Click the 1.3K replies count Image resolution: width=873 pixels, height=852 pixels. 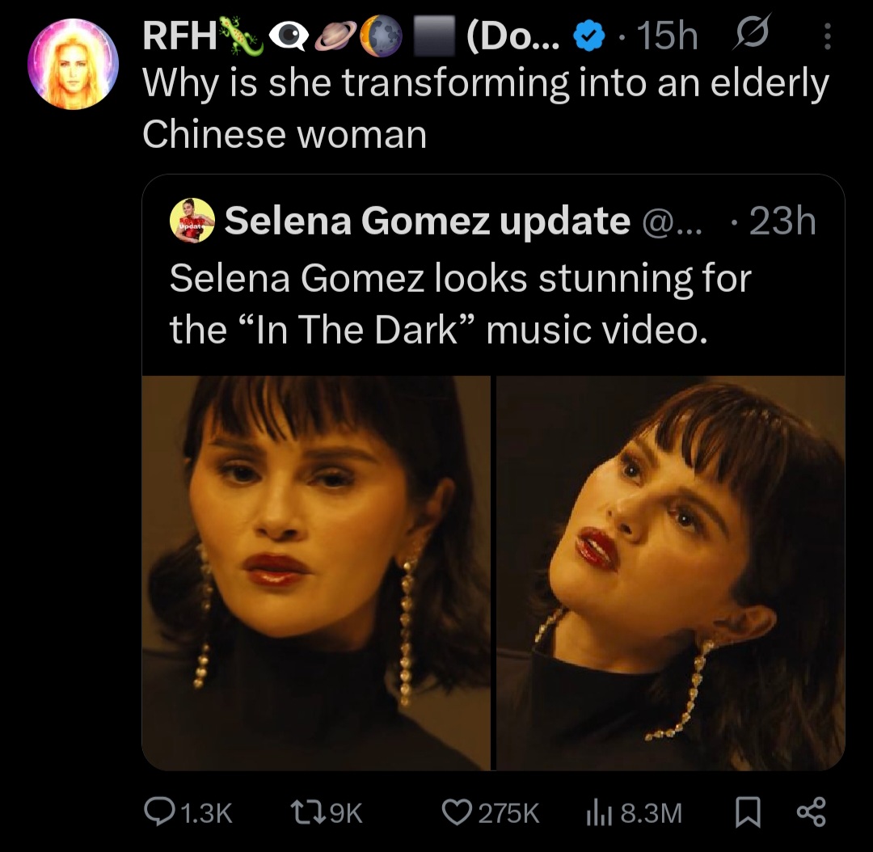[206, 813]
